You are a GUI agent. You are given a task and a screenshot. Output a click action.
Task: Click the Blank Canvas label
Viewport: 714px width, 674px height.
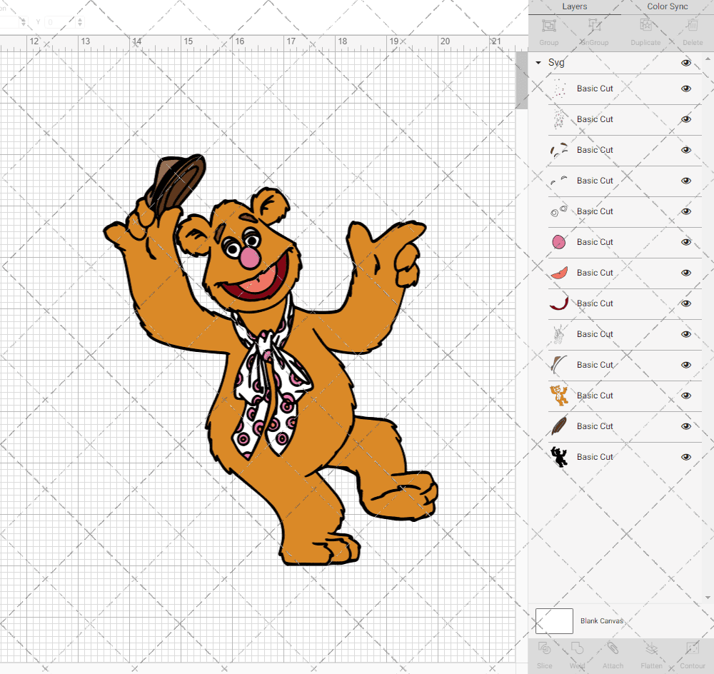point(601,620)
